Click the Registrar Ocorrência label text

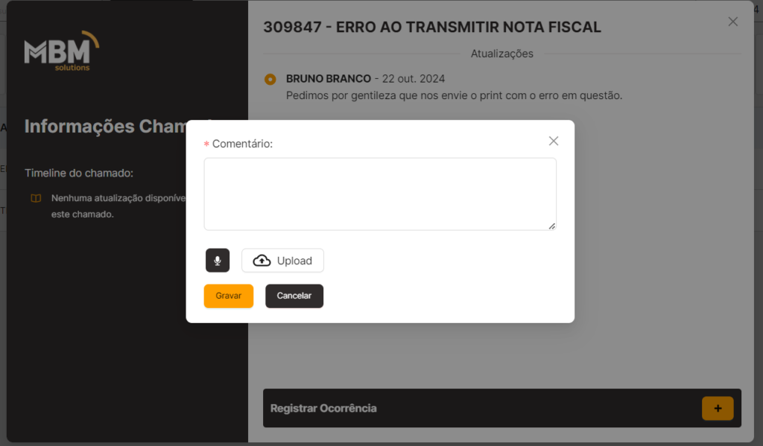323,408
